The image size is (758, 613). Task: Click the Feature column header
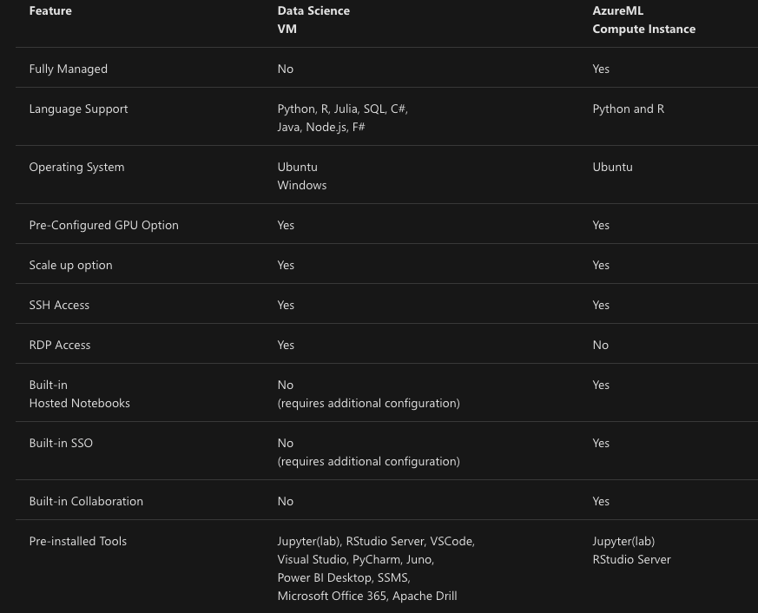click(50, 11)
